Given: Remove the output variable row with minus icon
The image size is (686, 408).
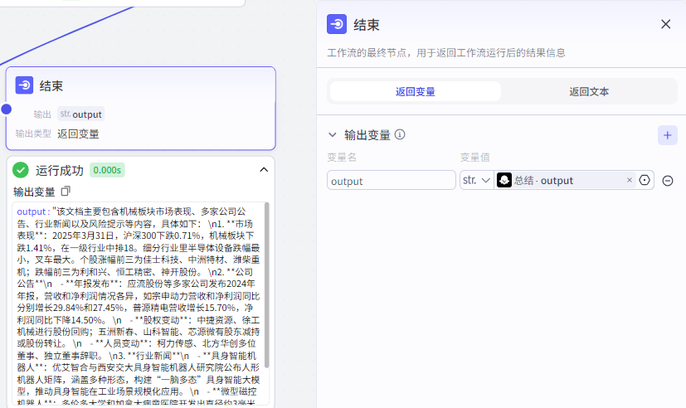Looking at the screenshot, I should 668,181.
